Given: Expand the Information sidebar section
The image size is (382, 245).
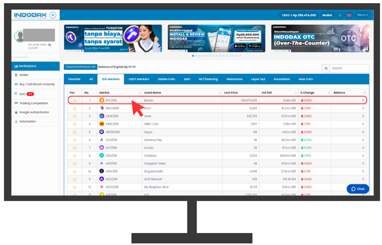Looking at the screenshot, I should 35,122.
